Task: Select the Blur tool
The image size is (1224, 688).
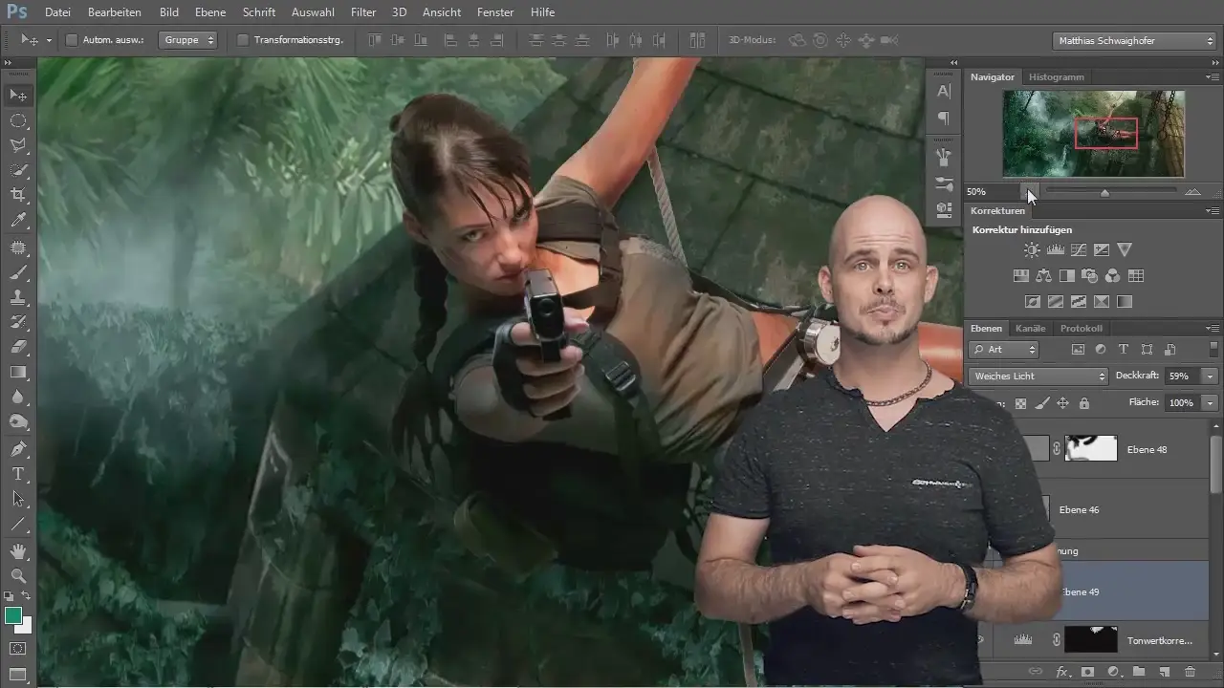Action: coord(18,397)
